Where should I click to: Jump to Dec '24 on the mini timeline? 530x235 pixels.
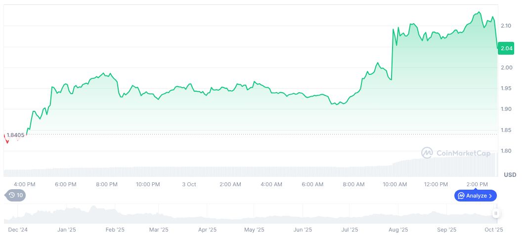coord(18,230)
